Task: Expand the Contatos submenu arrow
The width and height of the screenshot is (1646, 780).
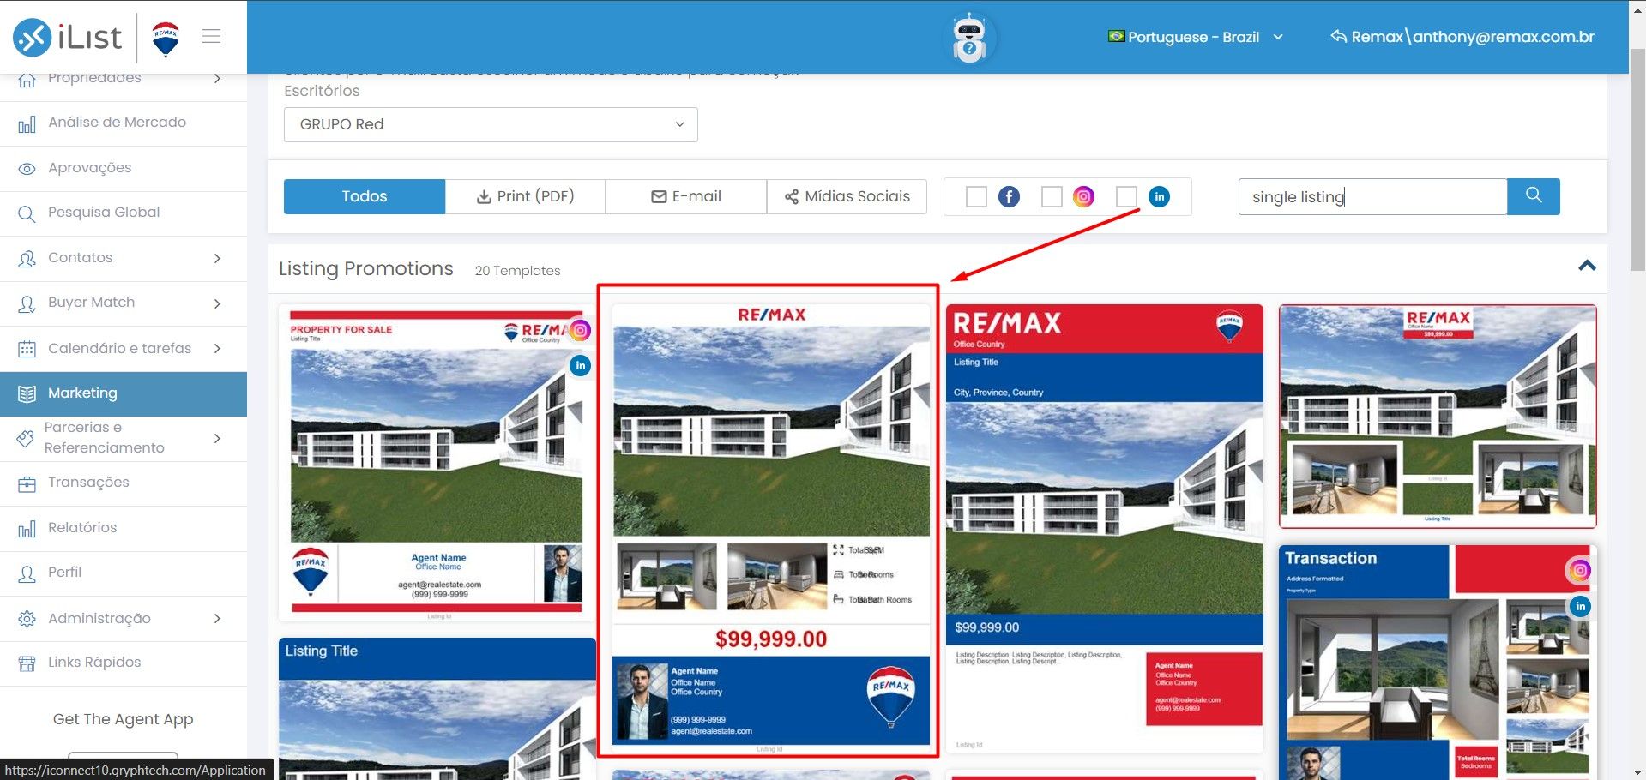Action: (217, 258)
